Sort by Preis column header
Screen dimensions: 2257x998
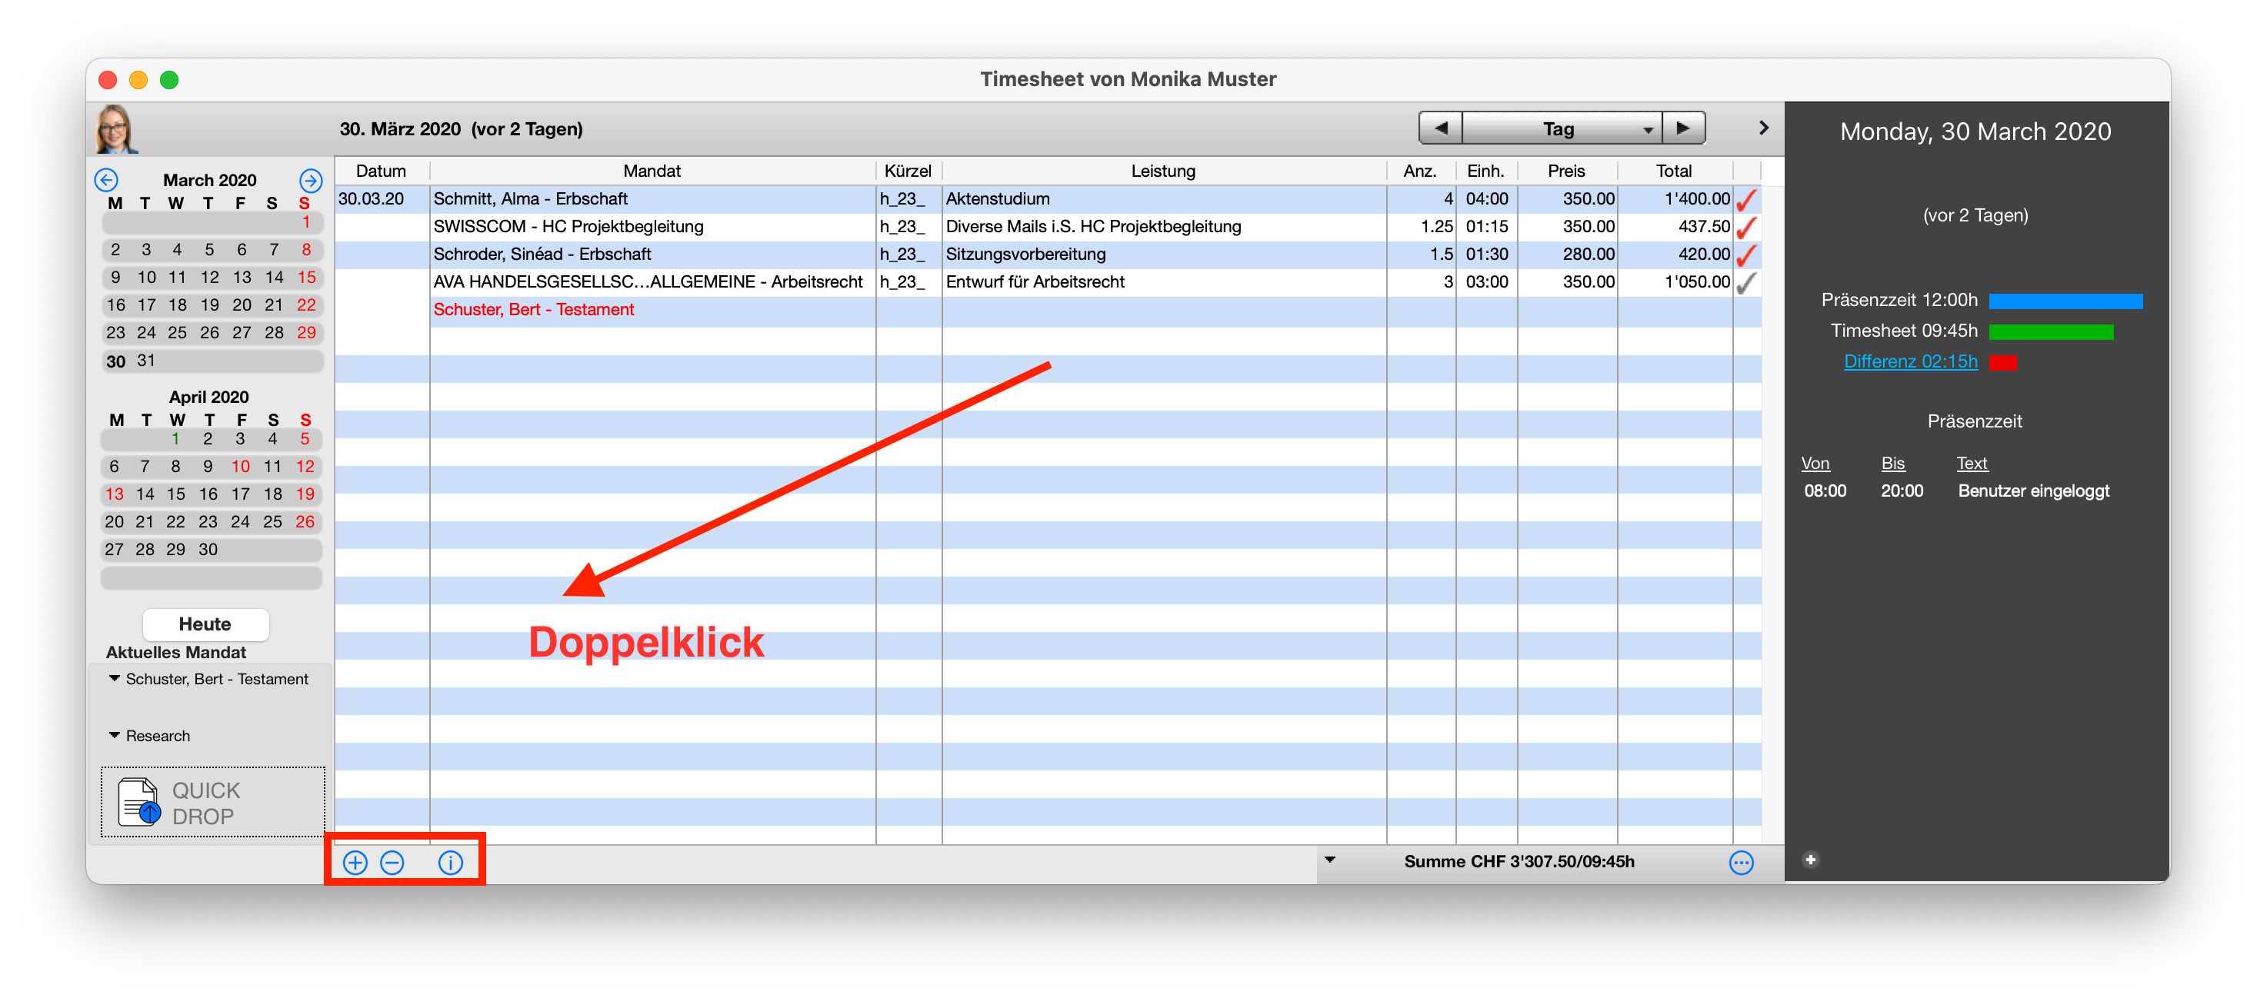(1565, 171)
